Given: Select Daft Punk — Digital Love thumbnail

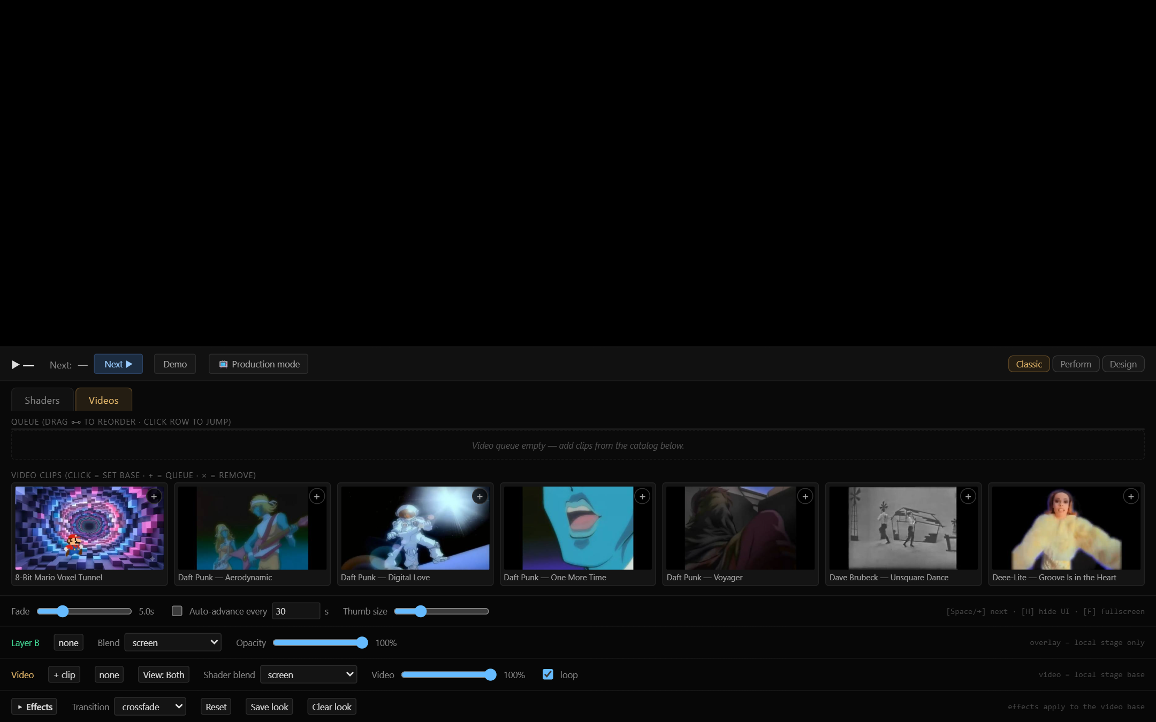Looking at the screenshot, I should pos(415,528).
